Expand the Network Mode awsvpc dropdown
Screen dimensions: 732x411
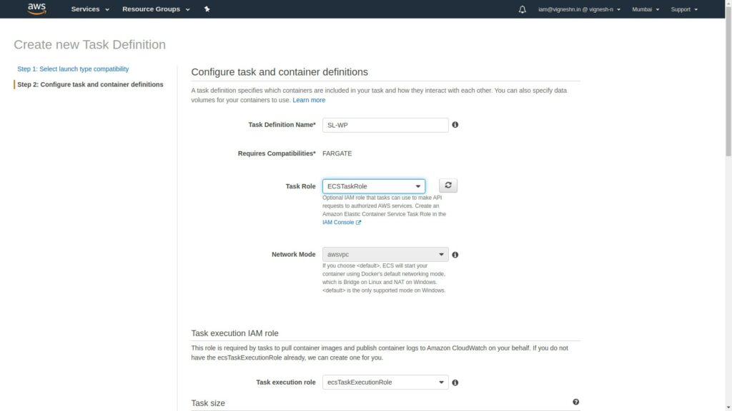[x=385, y=255]
